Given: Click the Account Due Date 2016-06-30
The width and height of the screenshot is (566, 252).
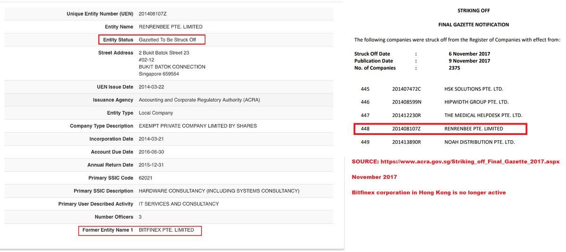Looking at the screenshot, I should [x=151, y=152].
